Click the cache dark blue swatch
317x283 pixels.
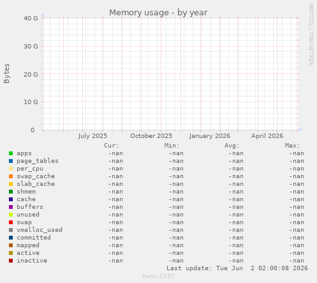point(11,199)
